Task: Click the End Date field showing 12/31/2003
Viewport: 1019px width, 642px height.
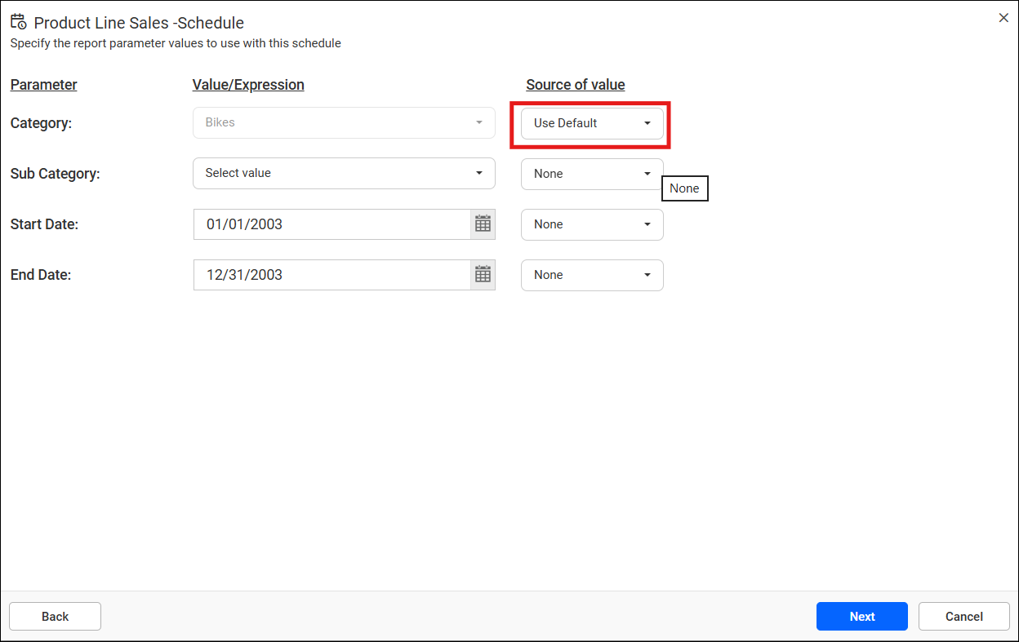Action: [332, 275]
